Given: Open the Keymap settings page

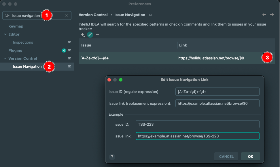Looking at the screenshot, I should [x=16, y=26].
